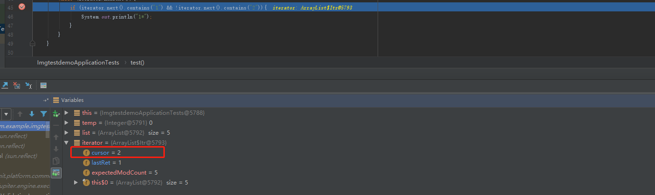The image size is (655, 195).
Task: Expand the 'this$0' field node
Action: [x=76, y=183]
